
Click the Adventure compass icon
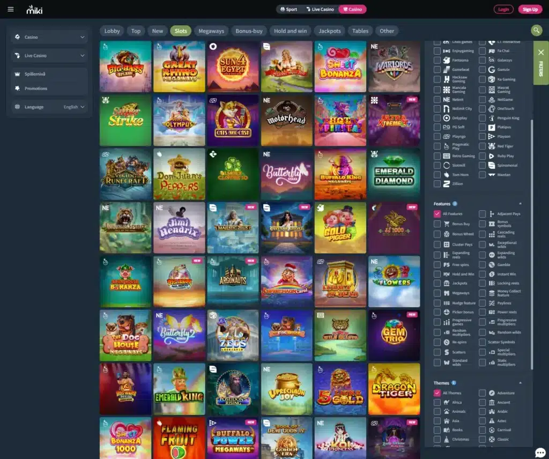pos(492,393)
